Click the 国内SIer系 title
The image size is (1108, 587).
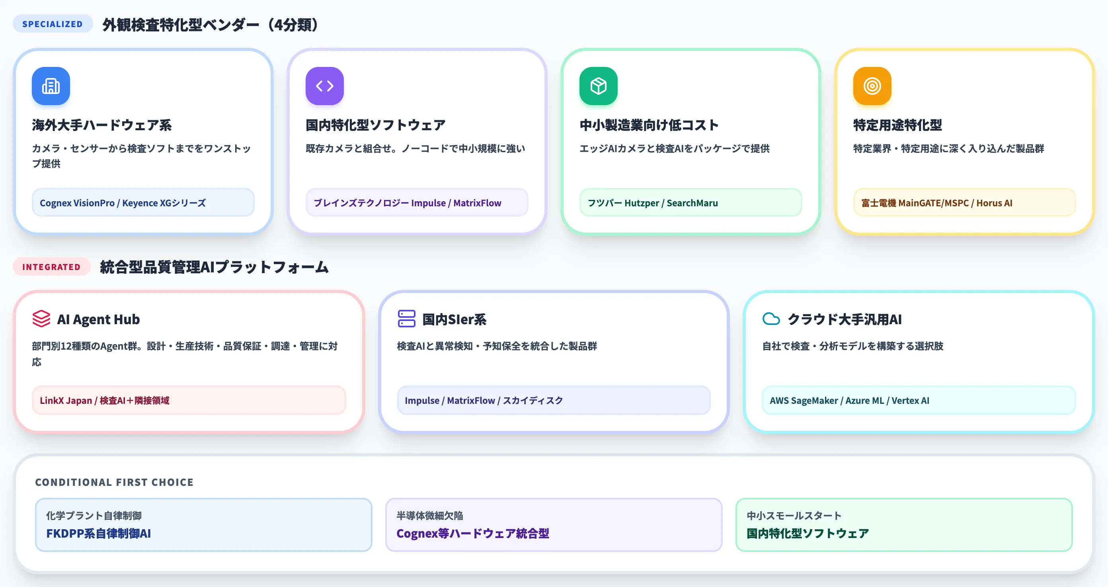(x=454, y=319)
